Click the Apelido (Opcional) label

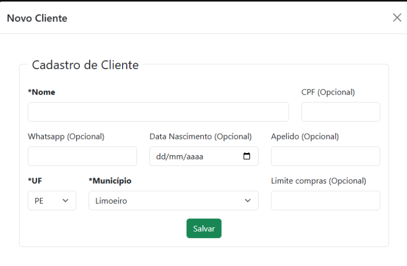click(305, 136)
